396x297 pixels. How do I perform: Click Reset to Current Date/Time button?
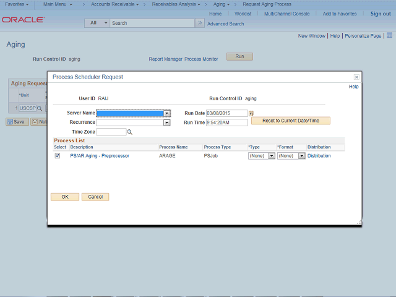(x=291, y=121)
